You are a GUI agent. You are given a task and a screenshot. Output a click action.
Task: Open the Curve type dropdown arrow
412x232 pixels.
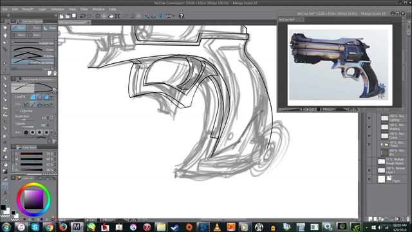click(51, 104)
